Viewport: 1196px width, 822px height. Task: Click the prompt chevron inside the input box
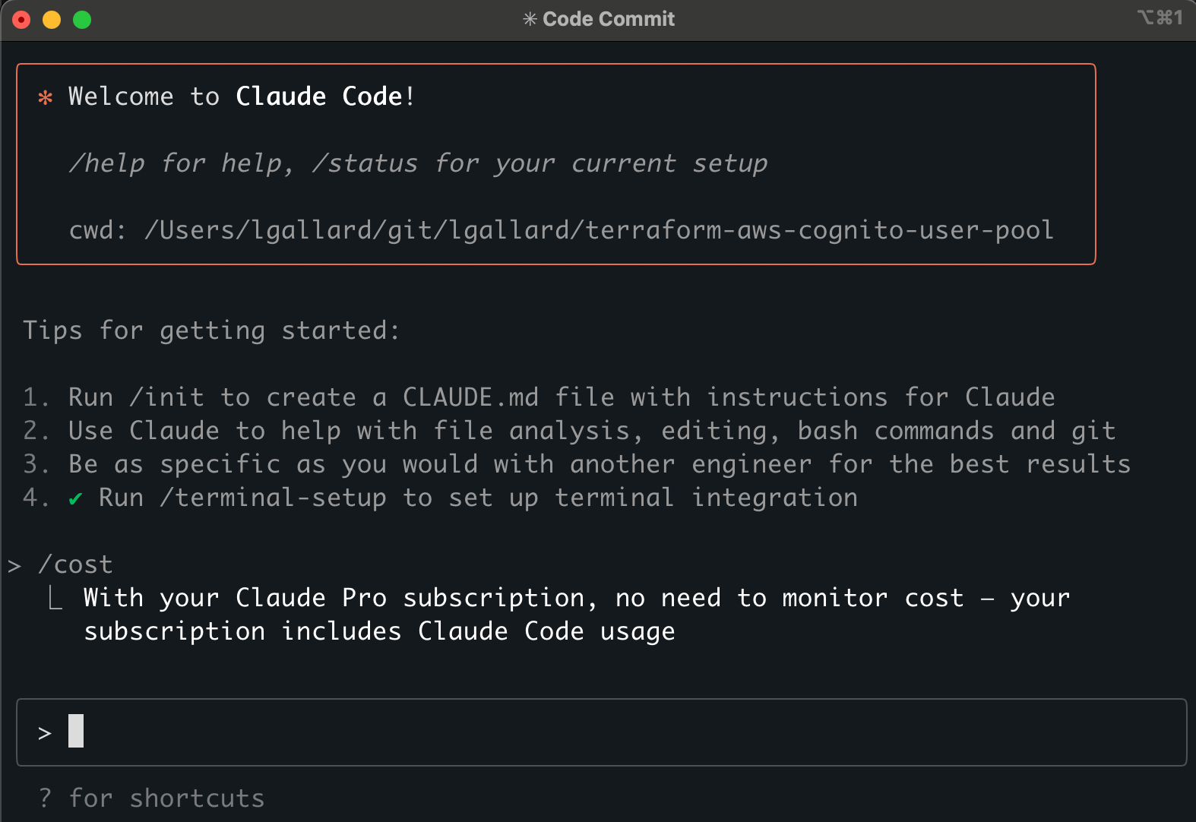point(45,733)
